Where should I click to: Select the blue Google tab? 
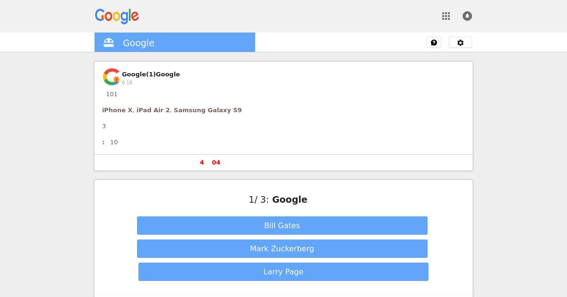(175, 42)
